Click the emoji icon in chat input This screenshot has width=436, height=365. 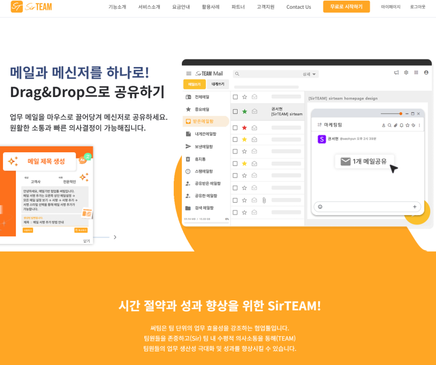[320, 206]
